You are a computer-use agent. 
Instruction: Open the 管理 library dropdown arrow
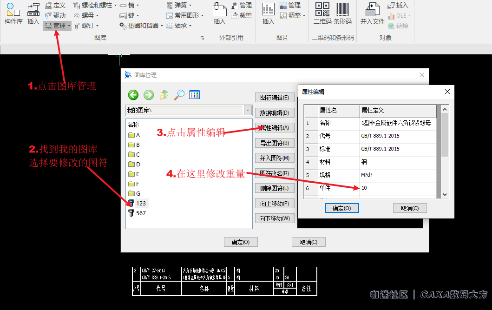69,26
